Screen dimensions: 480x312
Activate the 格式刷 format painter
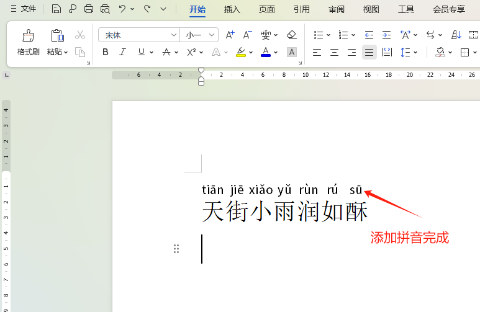pos(29,42)
